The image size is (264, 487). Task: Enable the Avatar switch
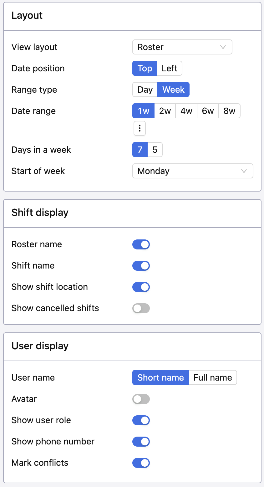point(141,399)
